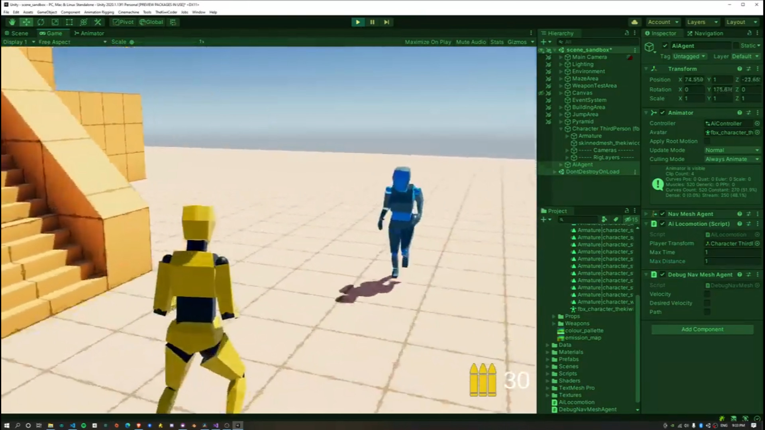
Task: Select the Move tool
Action: tap(26, 22)
